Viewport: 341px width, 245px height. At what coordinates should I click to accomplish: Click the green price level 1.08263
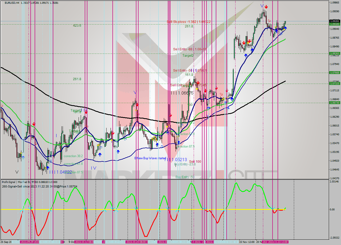[335, 54]
